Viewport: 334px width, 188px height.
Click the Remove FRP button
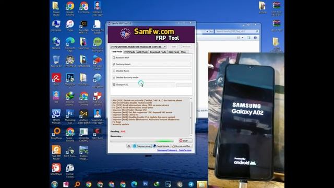click(151, 57)
